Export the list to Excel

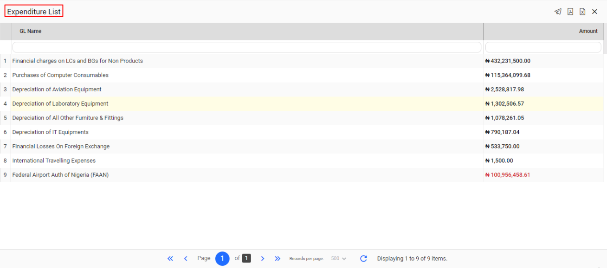(582, 12)
